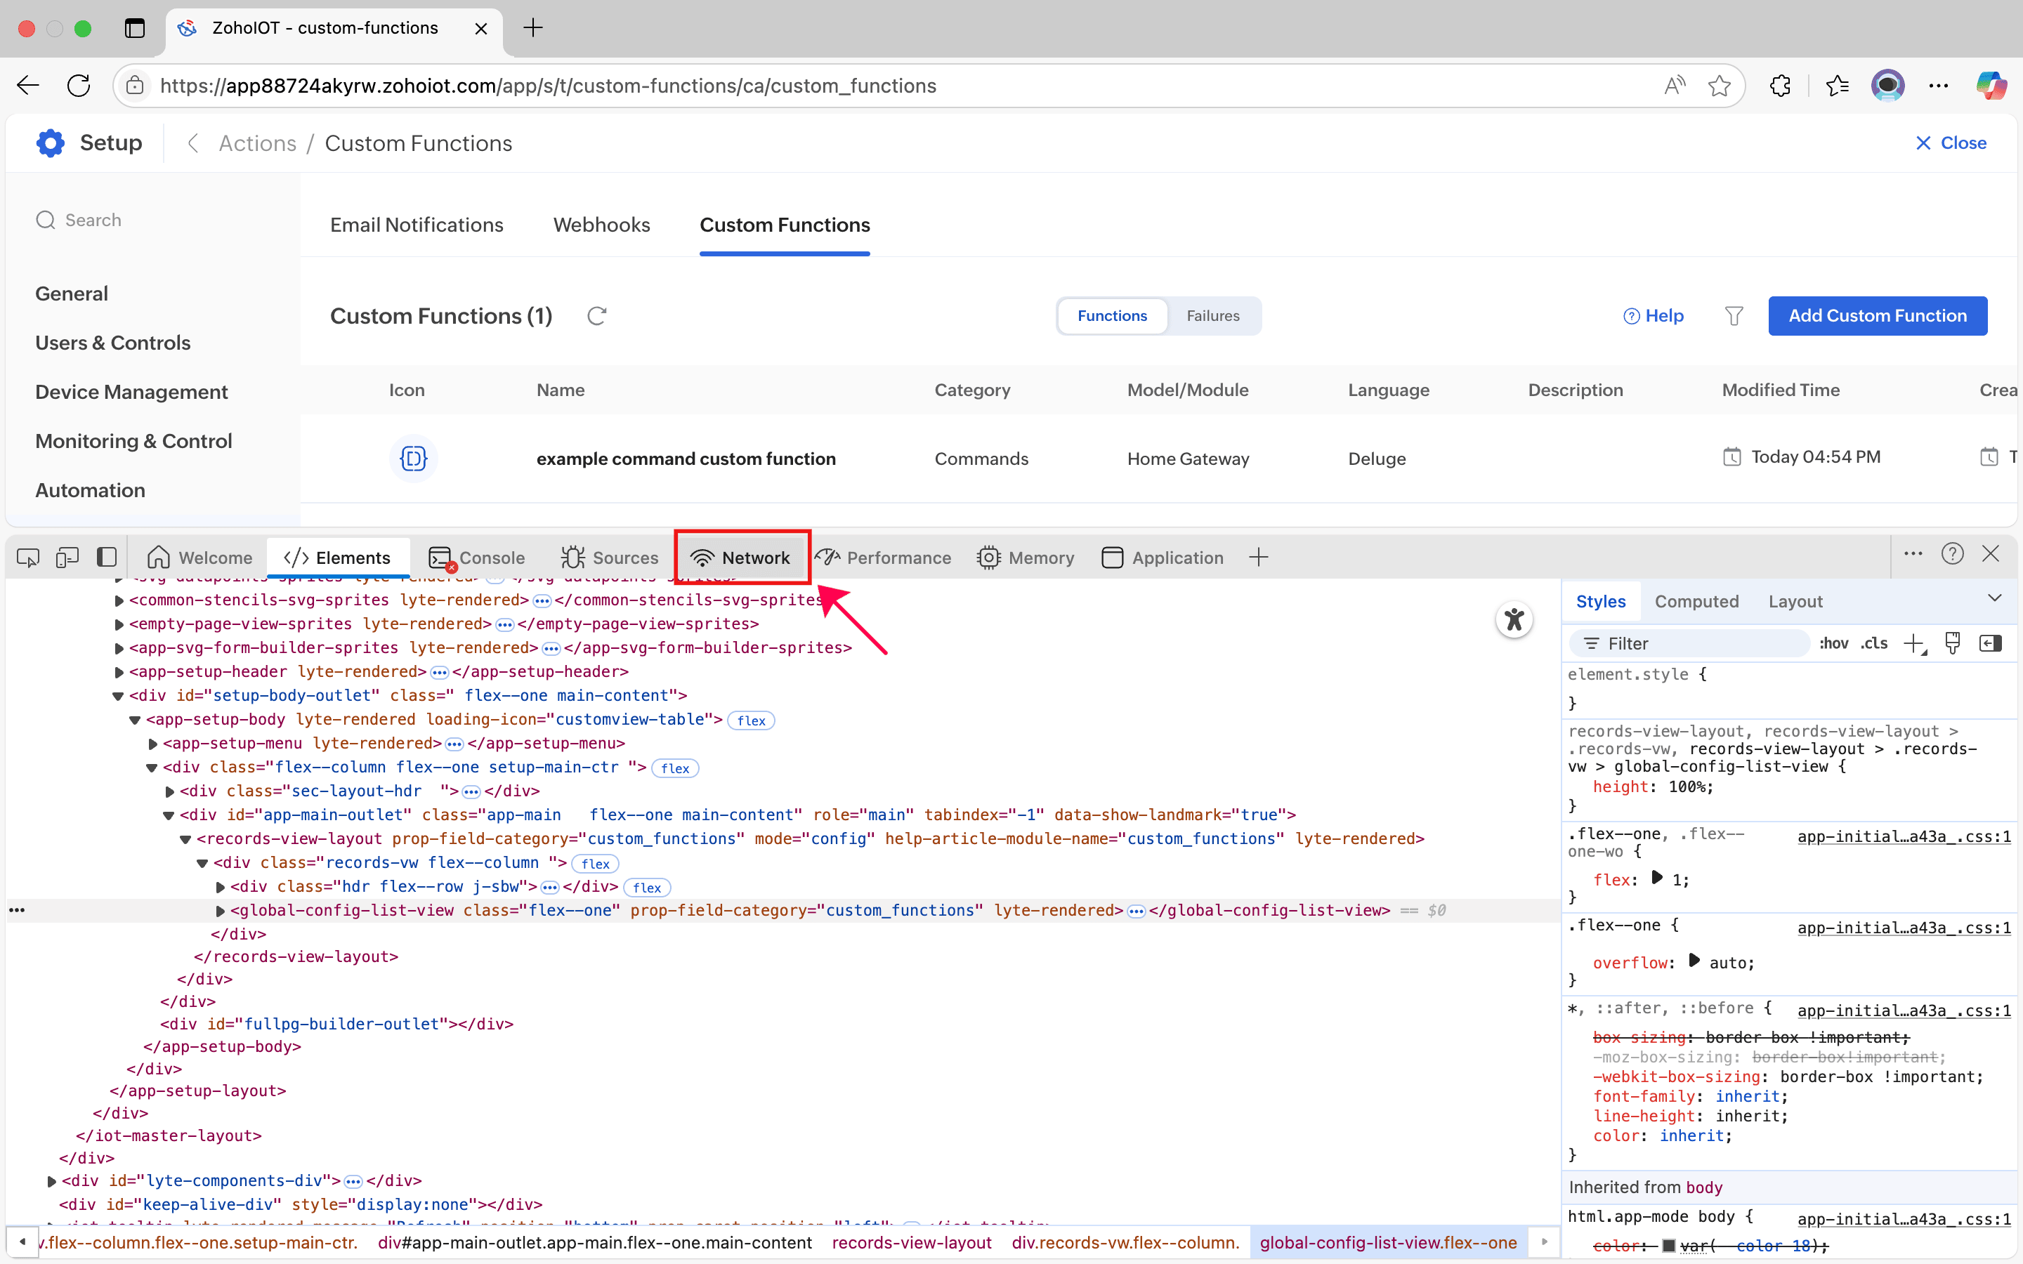Click the accessibility figure icon in DOM panel

pyautogui.click(x=1513, y=619)
